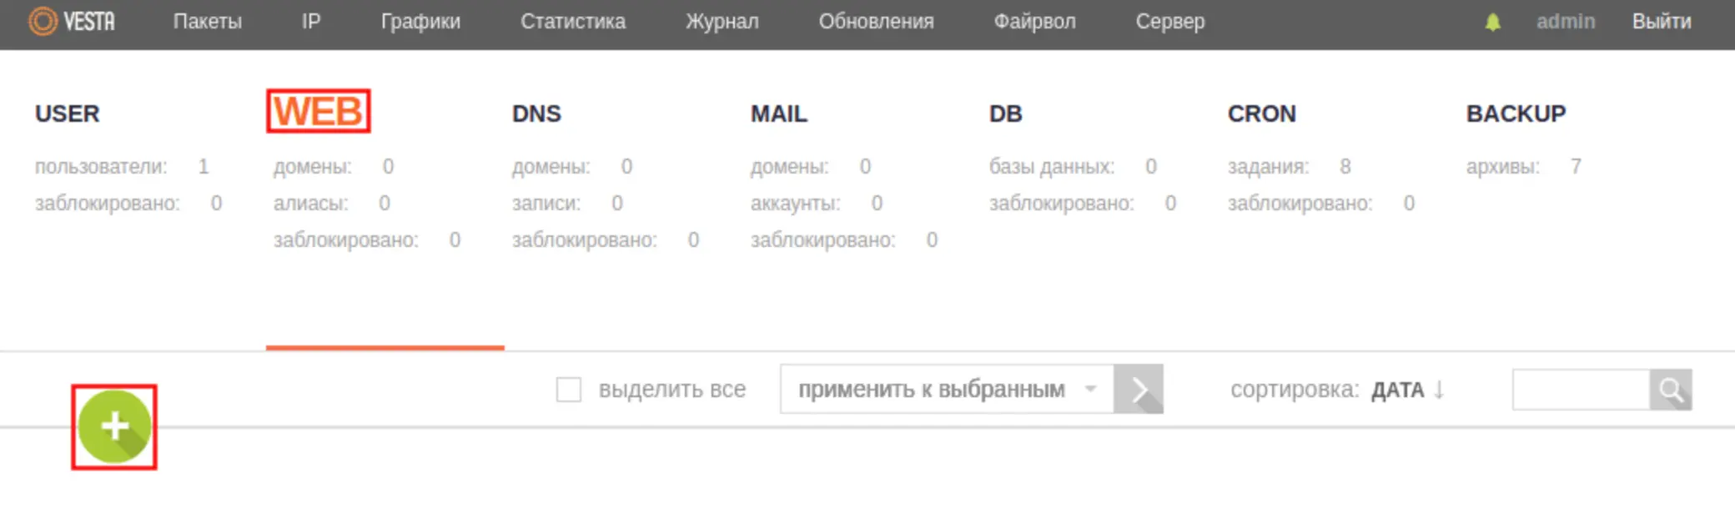This screenshot has width=1735, height=514.
Task: Open the Статистика menu item
Action: [x=573, y=22]
